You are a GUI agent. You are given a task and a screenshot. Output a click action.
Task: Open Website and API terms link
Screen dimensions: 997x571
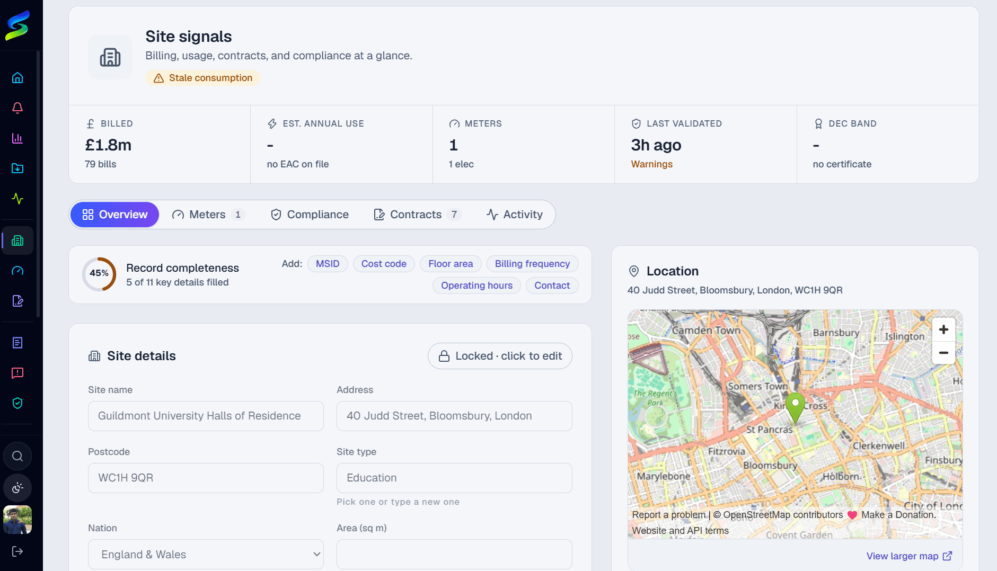tap(680, 531)
